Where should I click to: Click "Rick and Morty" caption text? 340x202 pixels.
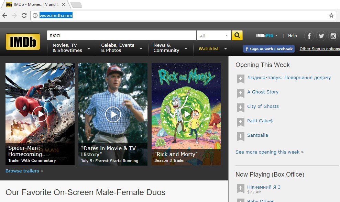[x=176, y=154]
